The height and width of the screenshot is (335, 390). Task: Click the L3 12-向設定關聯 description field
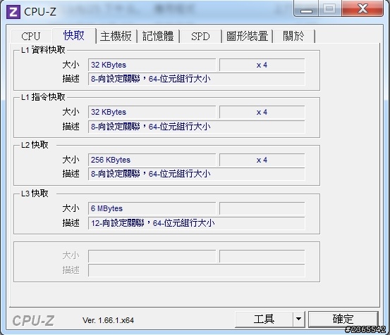[197, 223]
